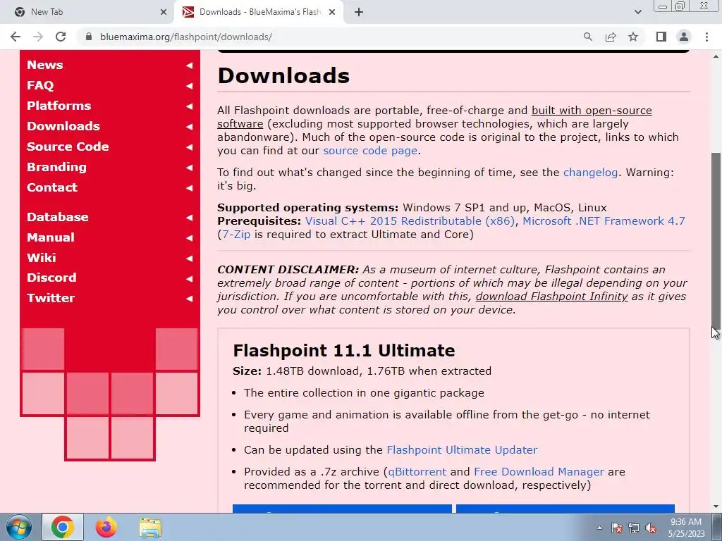The image size is (722, 541).
Task: Open the 7-Zip link
Action: (x=236, y=234)
